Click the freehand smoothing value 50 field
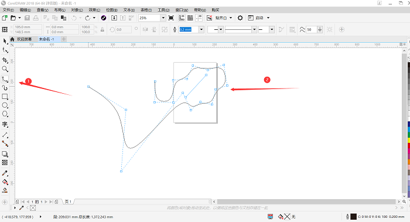The width and height of the screenshot is (410, 222). tap(312, 29)
